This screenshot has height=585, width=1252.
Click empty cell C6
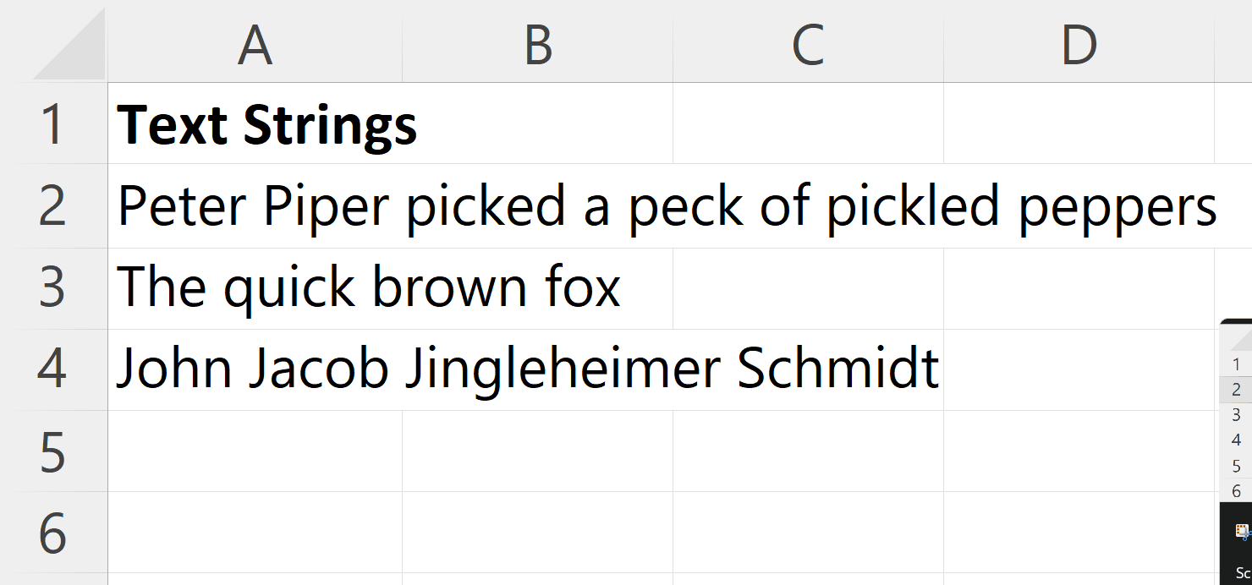pyautogui.click(x=808, y=532)
